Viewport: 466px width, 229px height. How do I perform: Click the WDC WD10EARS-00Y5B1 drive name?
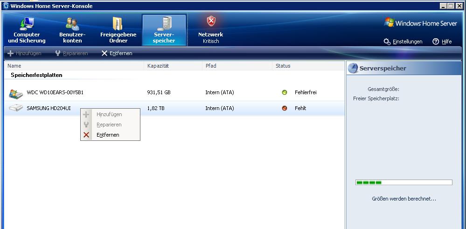pyautogui.click(x=55, y=92)
